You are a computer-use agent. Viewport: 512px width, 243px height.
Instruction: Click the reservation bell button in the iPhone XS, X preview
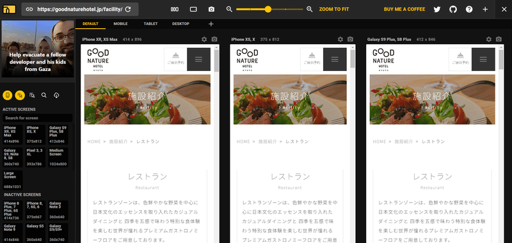(x=312, y=59)
